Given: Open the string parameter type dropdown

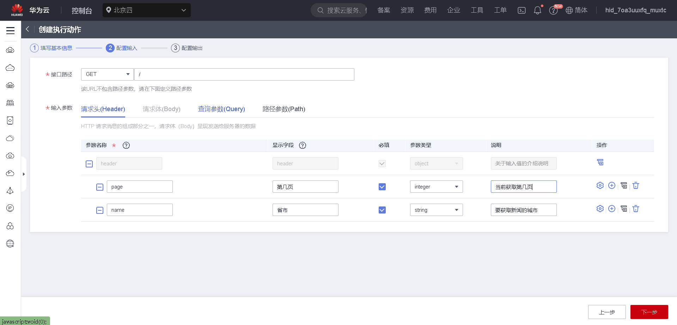Looking at the screenshot, I should [437, 210].
